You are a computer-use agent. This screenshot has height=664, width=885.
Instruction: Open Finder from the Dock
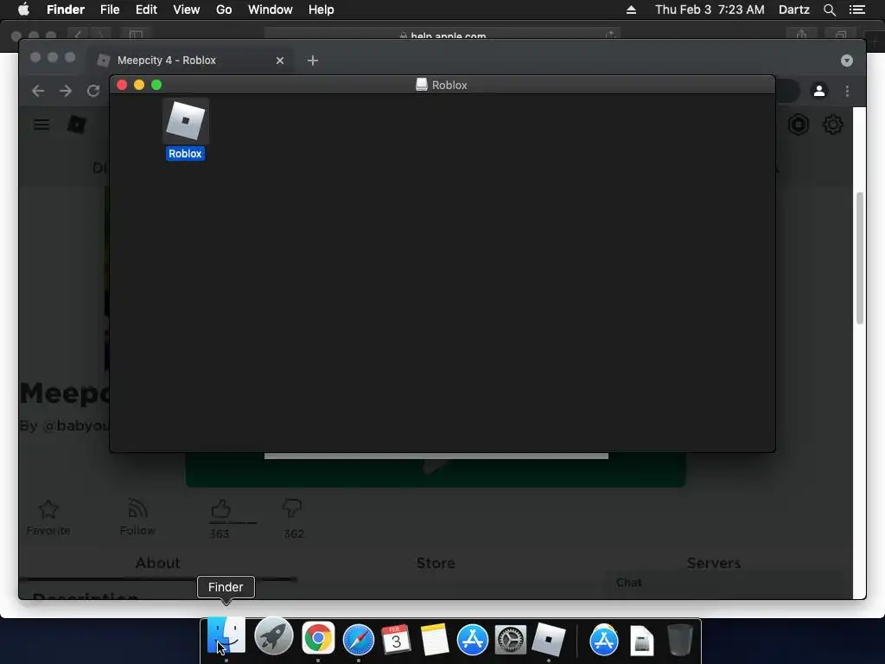pyautogui.click(x=226, y=636)
